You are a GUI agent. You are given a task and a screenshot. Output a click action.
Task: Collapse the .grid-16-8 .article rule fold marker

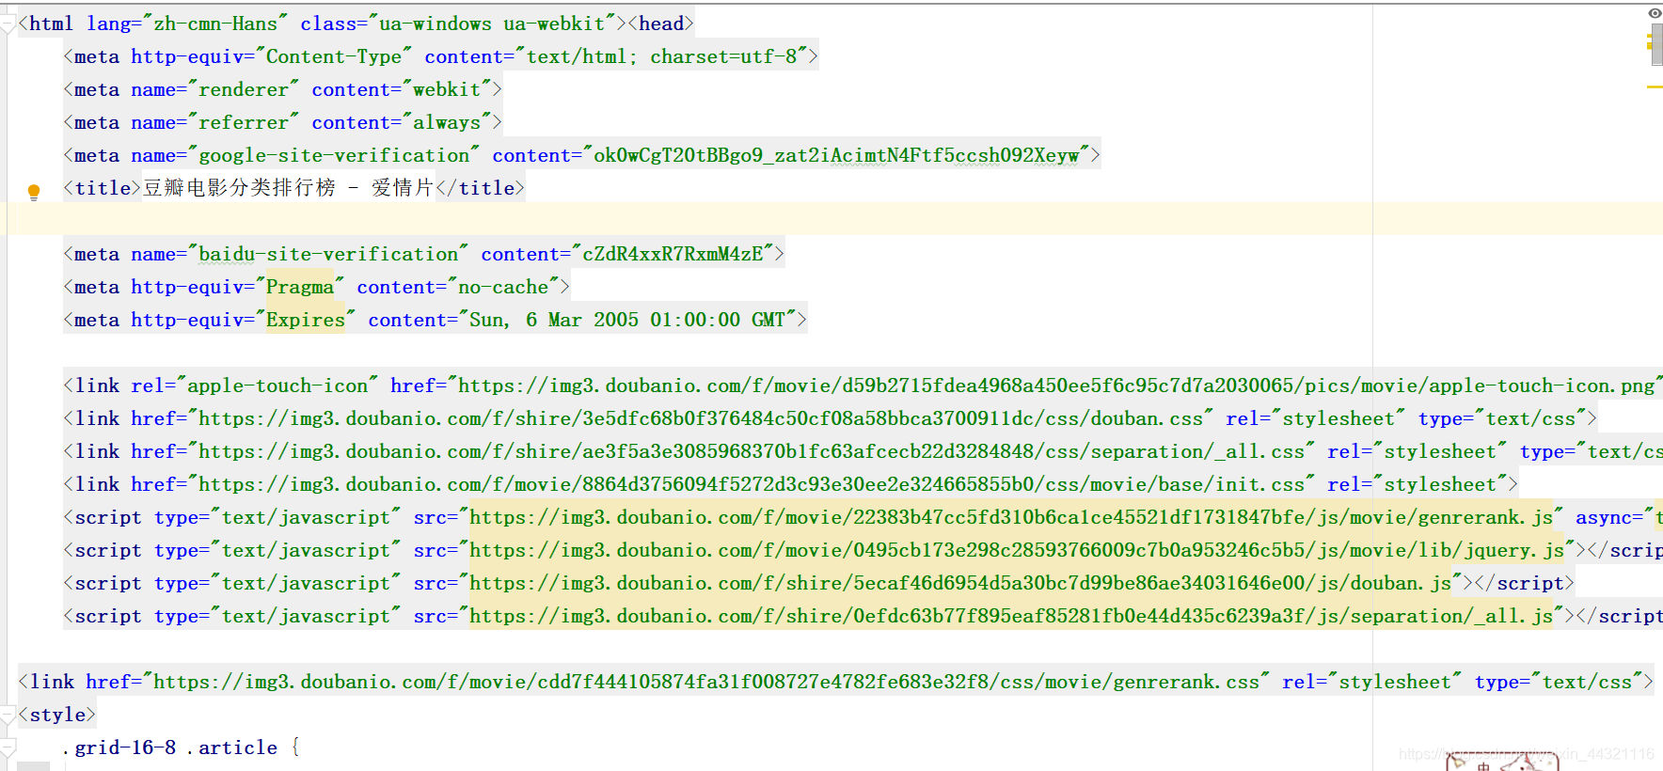[x=8, y=748]
